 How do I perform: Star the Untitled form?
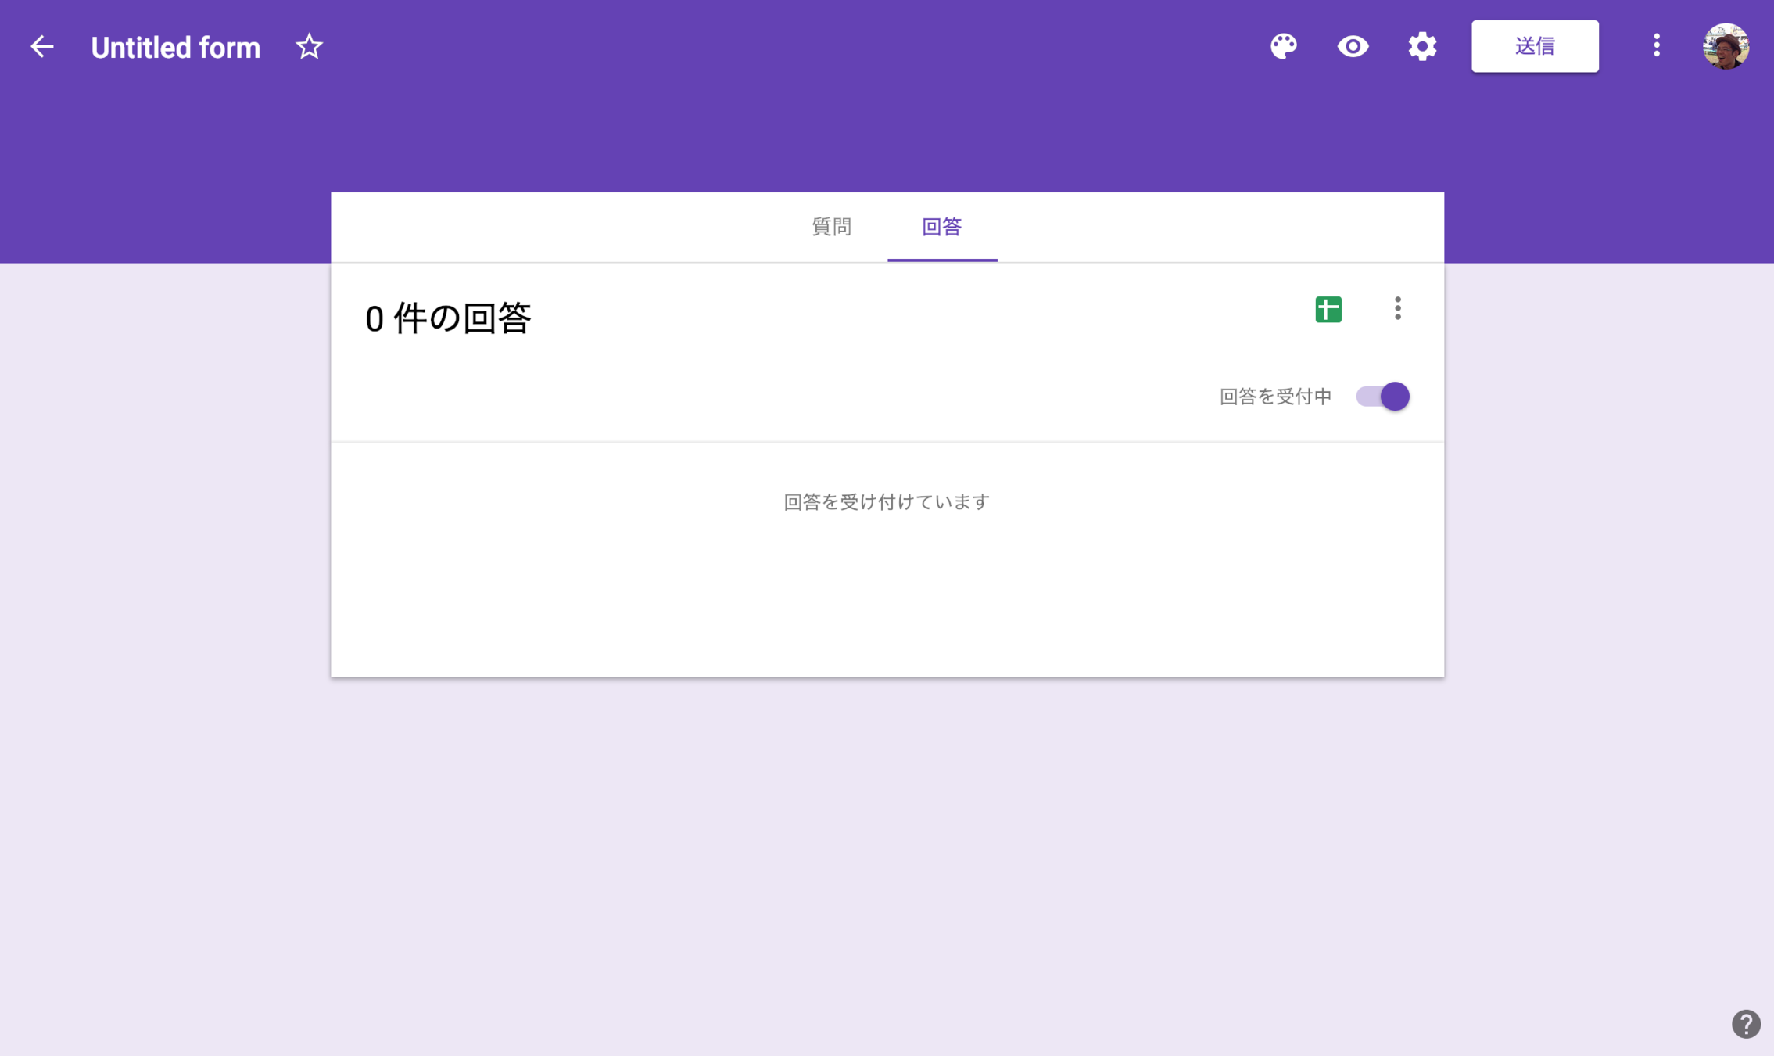coord(309,47)
